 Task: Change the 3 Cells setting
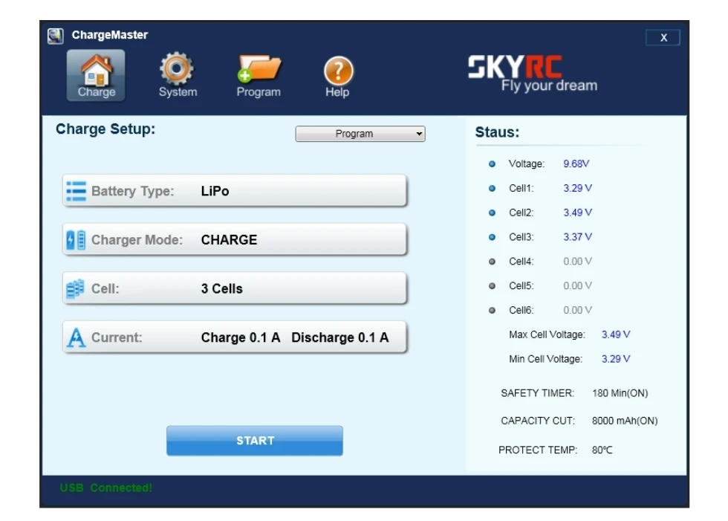point(235,288)
